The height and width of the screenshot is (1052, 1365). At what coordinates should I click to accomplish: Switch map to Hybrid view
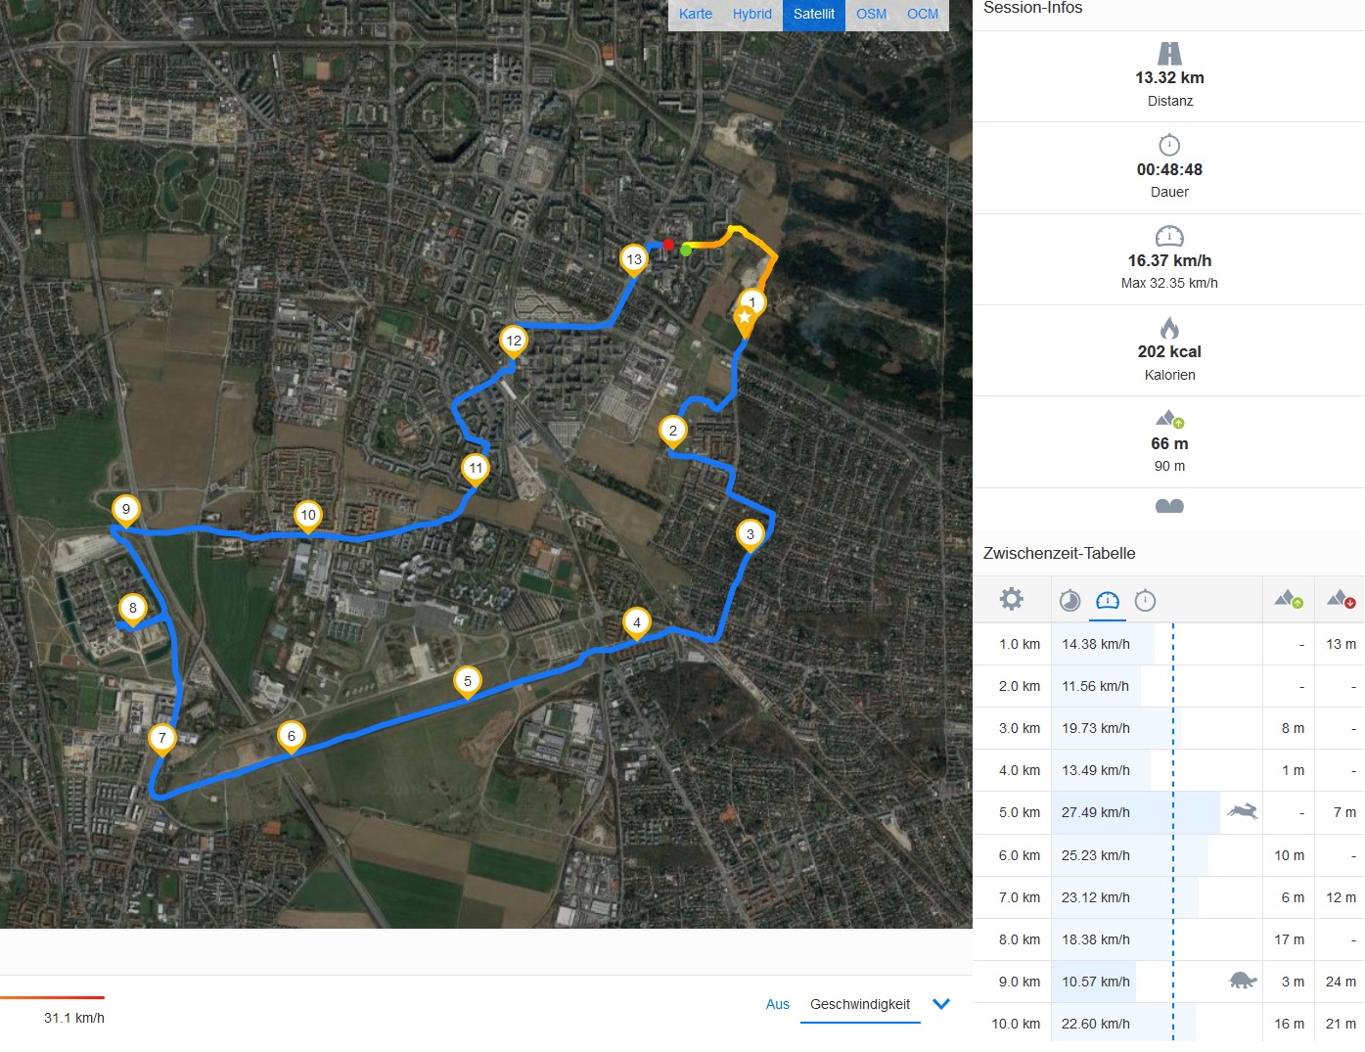tap(751, 15)
